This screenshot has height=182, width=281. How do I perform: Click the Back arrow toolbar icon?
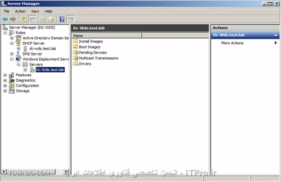5,19
